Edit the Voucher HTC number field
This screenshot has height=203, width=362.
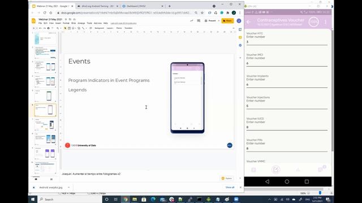(287, 42)
